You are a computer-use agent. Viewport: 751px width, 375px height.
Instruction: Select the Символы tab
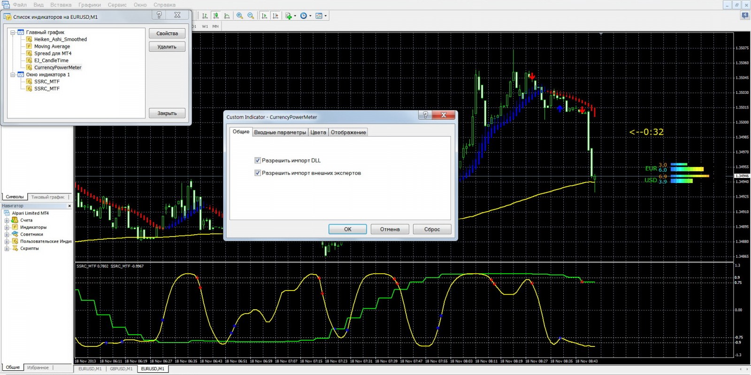tap(15, 197)
